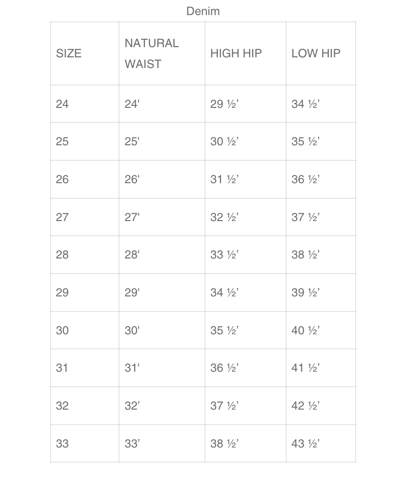Click size 24 in the SIZE column
413x482 pixels.
[x=62, y=103]
